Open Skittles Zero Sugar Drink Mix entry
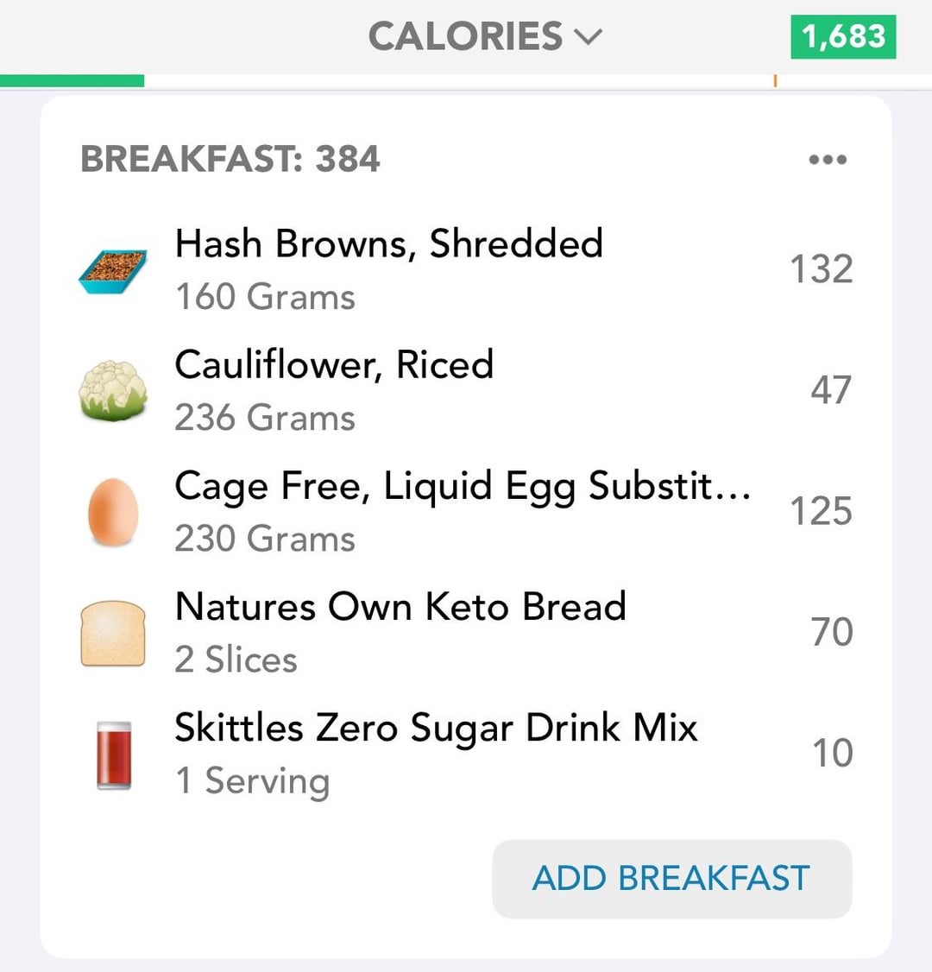932x972 pixels. coord(466,753)
